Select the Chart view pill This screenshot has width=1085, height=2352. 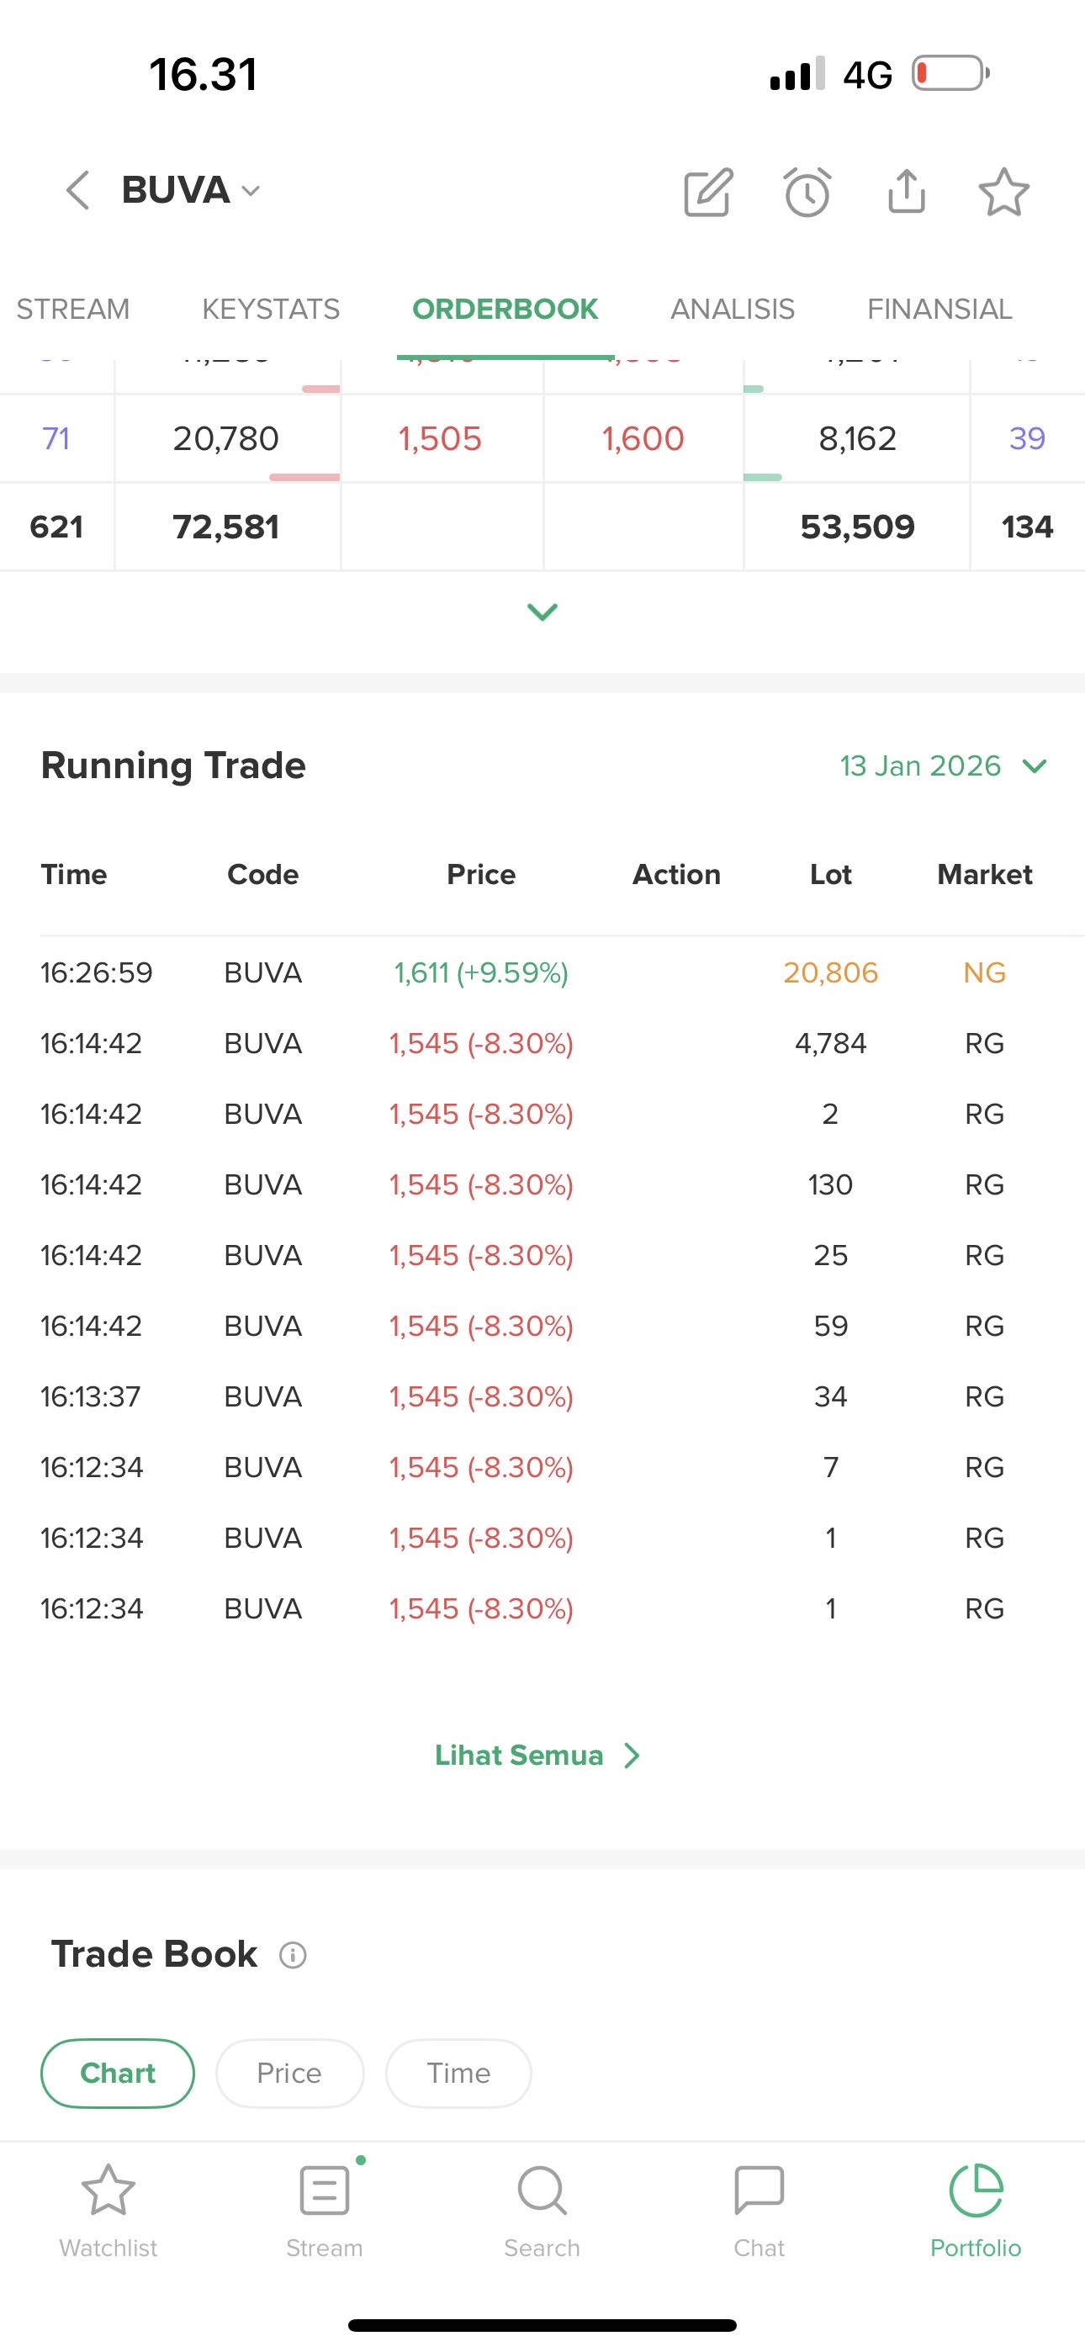pyautogui.click(x=118, y=2073)
